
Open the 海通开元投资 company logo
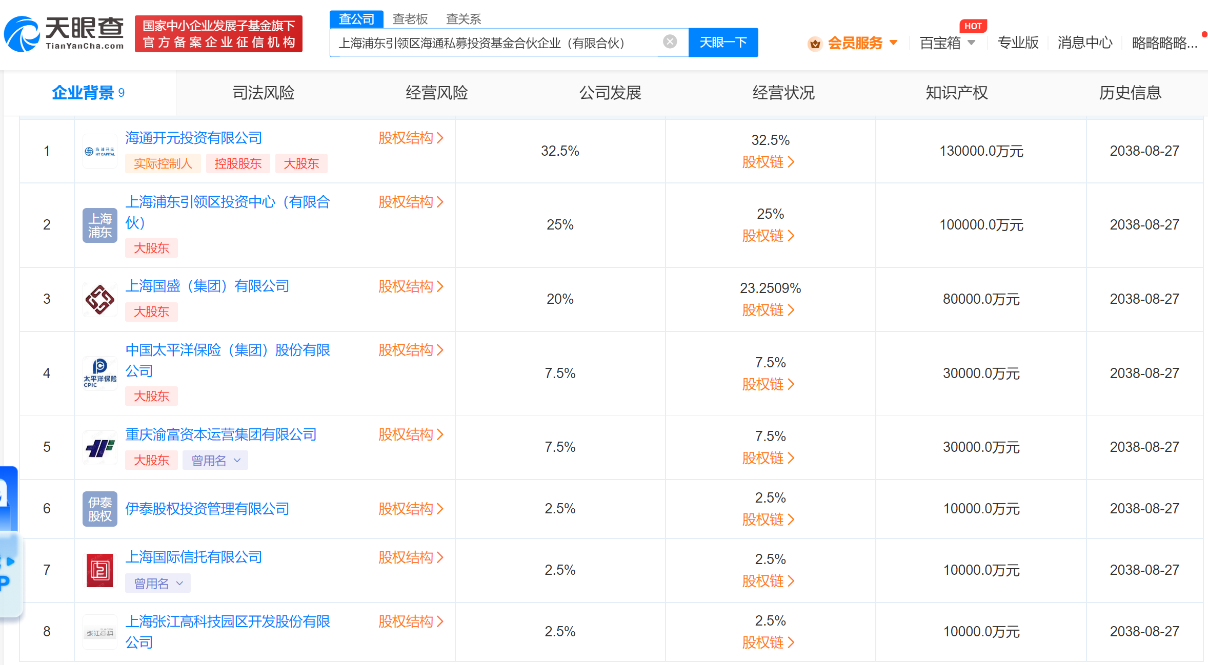(100, 151)
